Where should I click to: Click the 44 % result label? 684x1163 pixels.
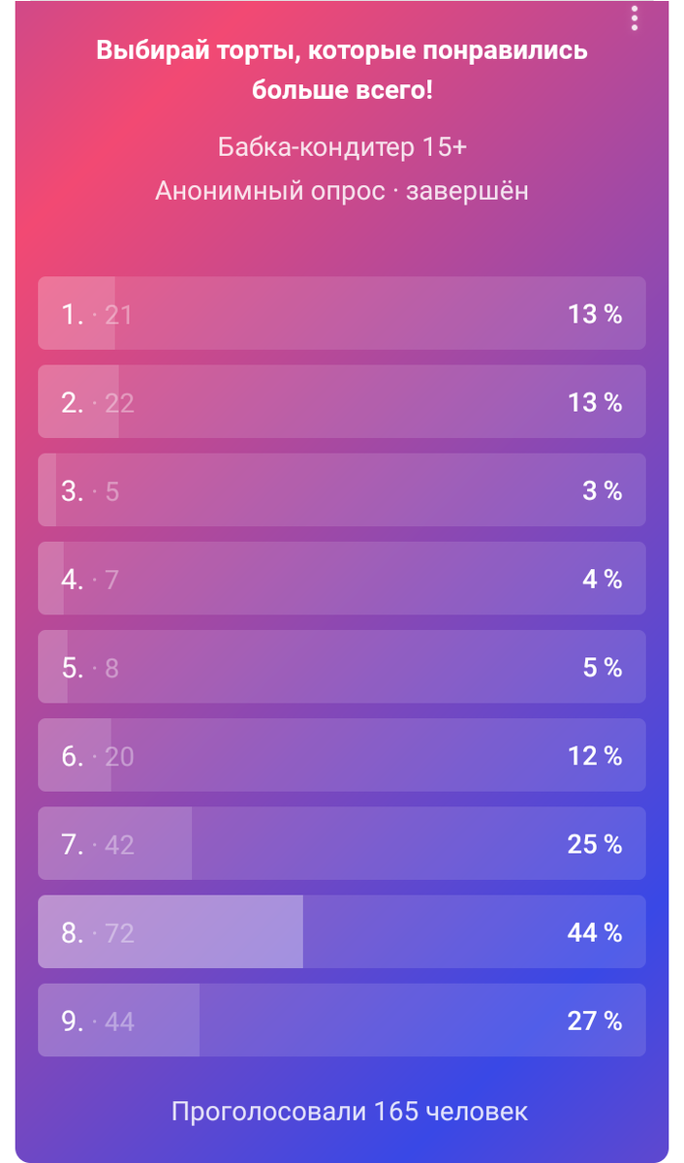[595, 932]
